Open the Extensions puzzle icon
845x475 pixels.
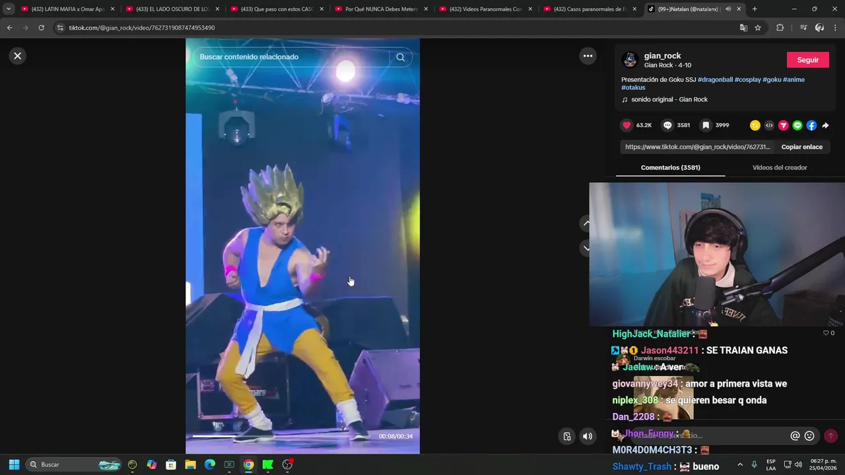point(780,28)
